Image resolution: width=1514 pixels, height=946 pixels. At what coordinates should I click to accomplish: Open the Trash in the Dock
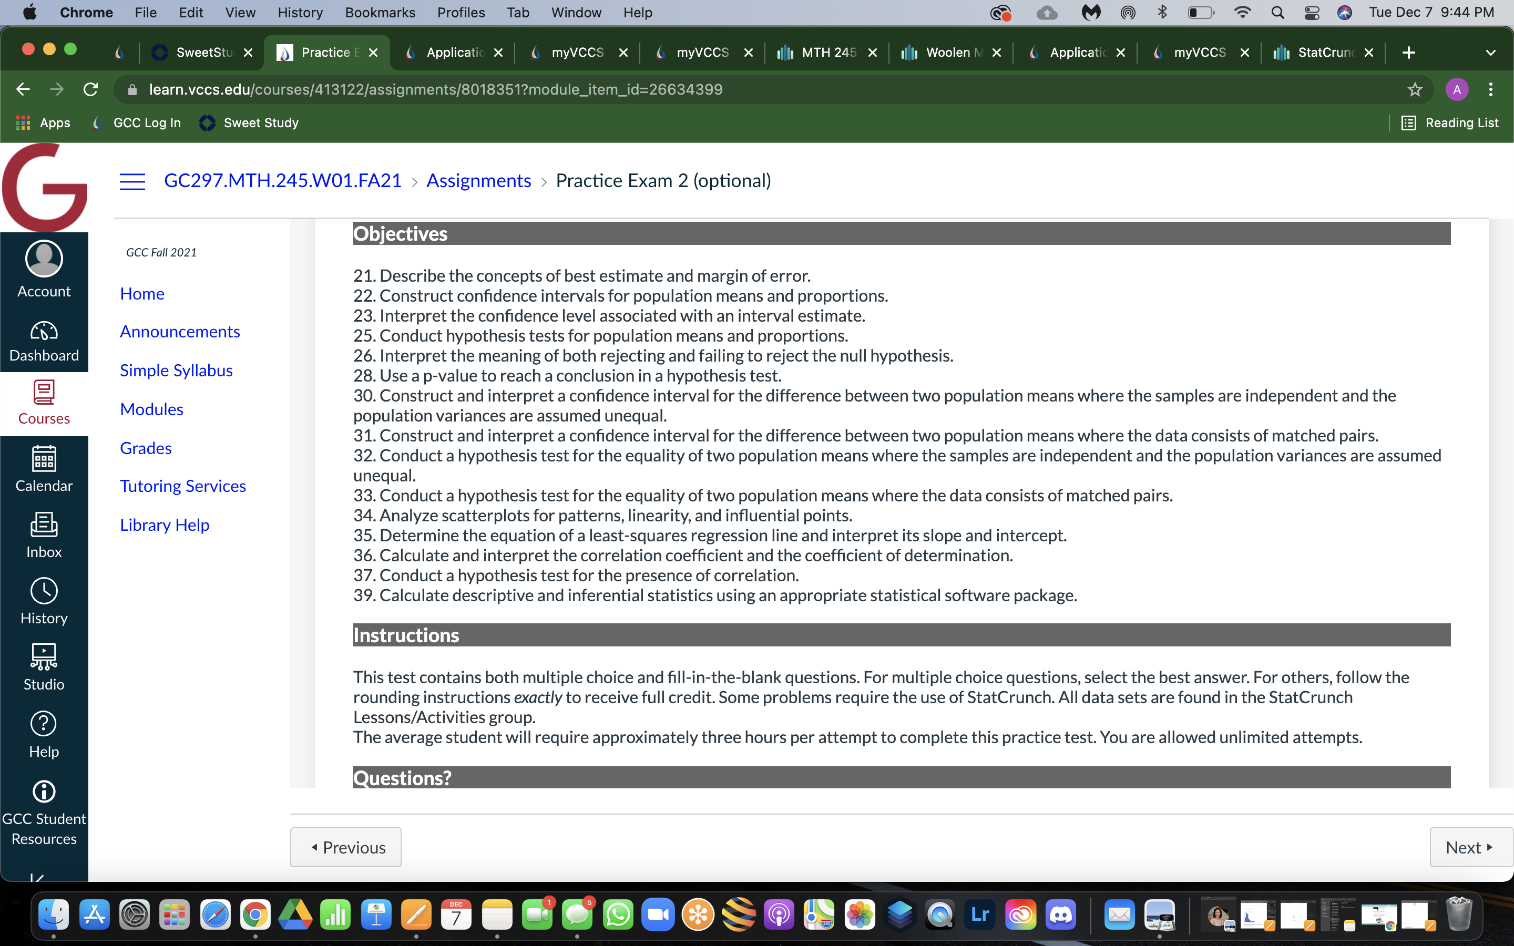click(1459, 914)
